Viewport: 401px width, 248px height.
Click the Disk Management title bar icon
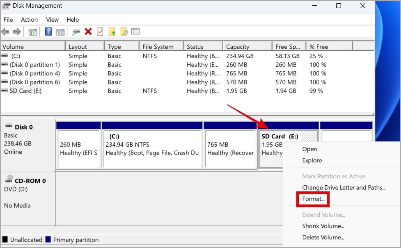pyautogui.click(x=6, y=6)
